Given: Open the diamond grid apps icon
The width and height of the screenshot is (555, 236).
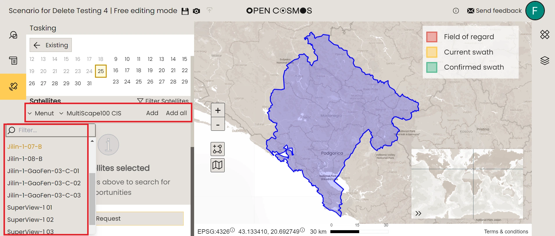Looking at the screenshot, I should [x=545, y=35].
